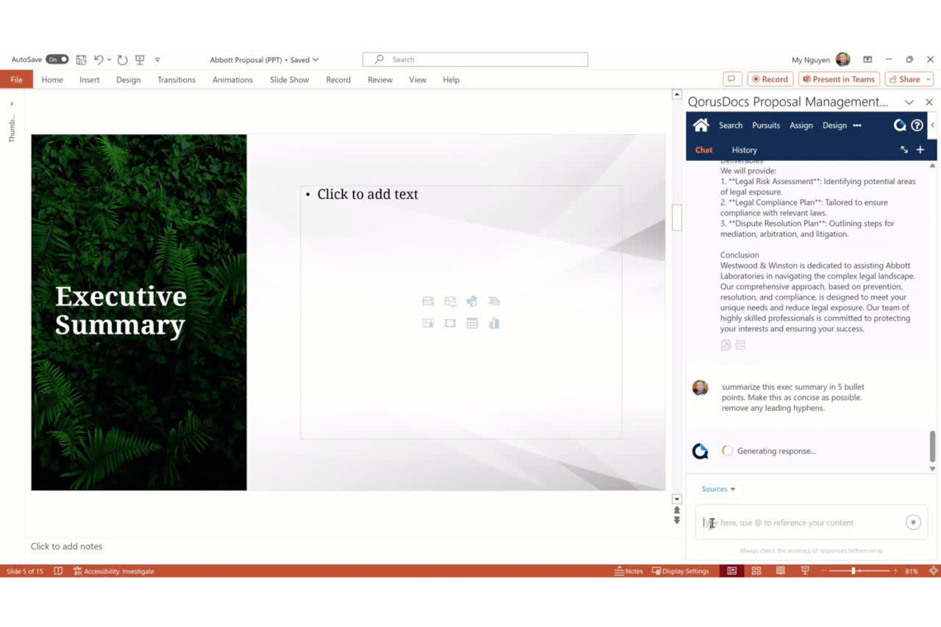The image size is (941, 627).
Task: Insert a Chart via the placeholder icon
Action: point(494,323)
